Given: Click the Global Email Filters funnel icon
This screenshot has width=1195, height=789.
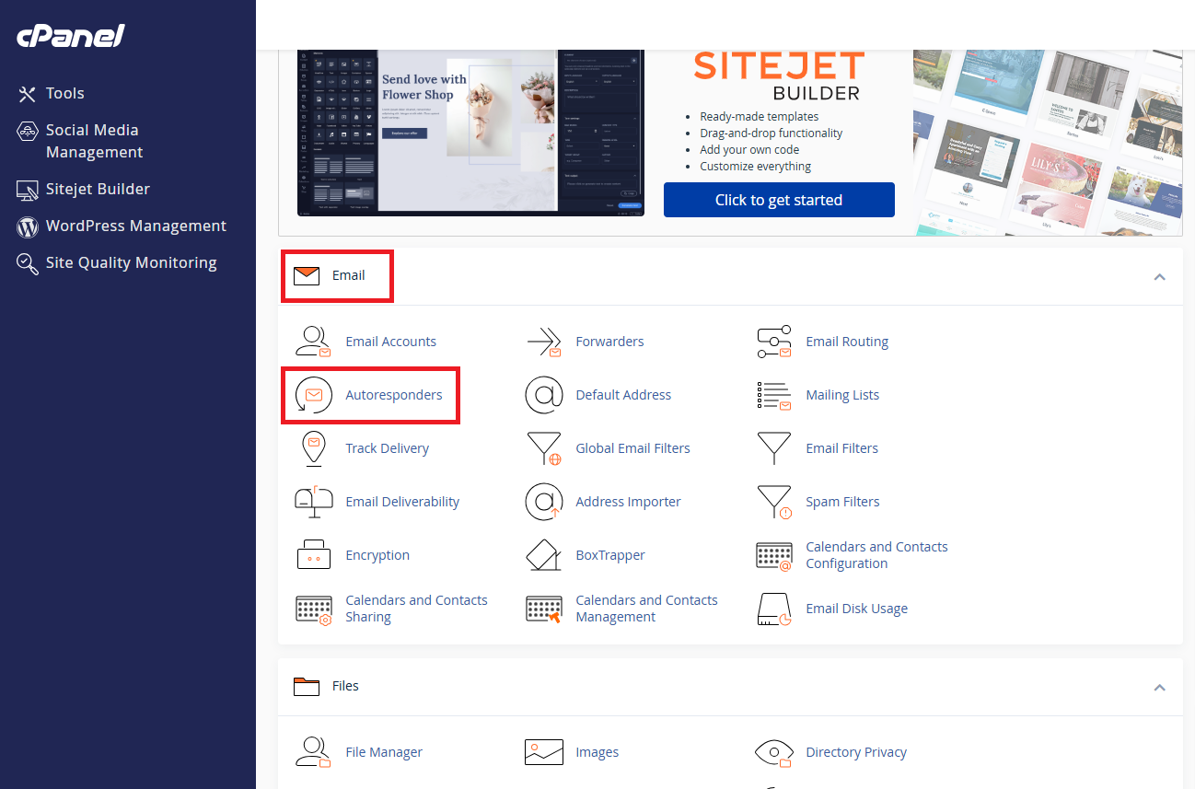Looking at the screenshot, I should pos(544,448).
